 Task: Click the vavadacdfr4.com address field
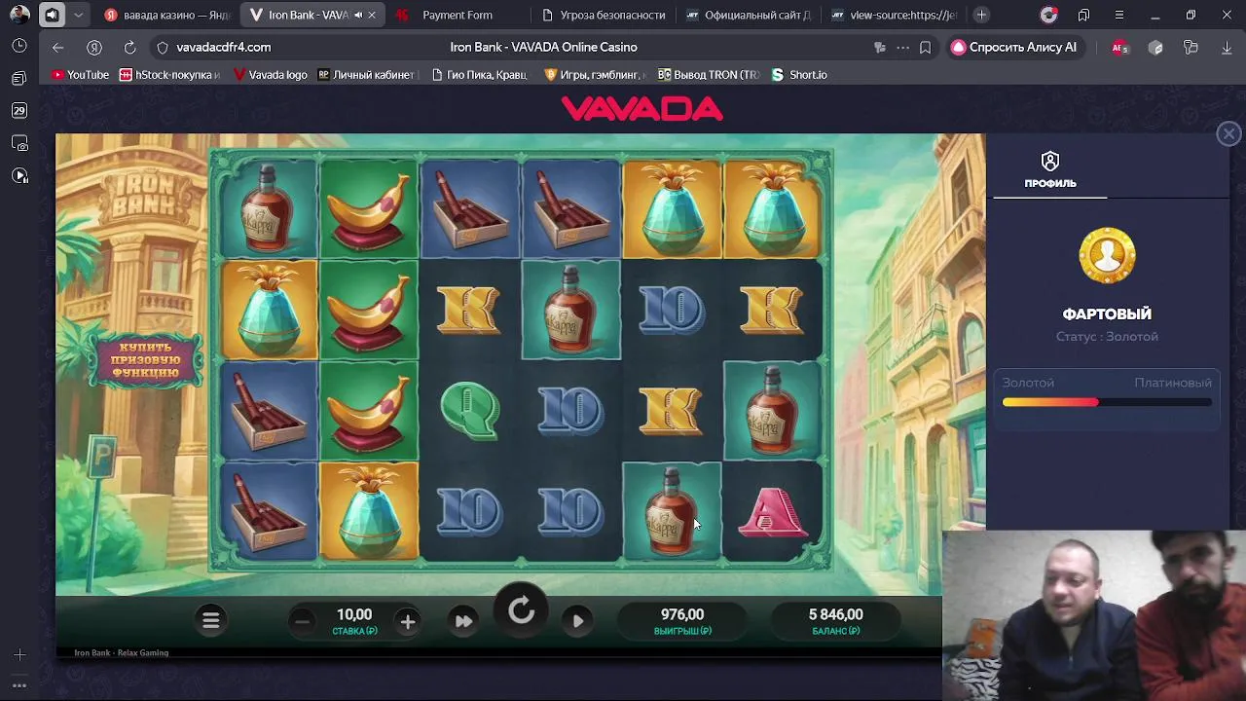[x=224, y=47]
